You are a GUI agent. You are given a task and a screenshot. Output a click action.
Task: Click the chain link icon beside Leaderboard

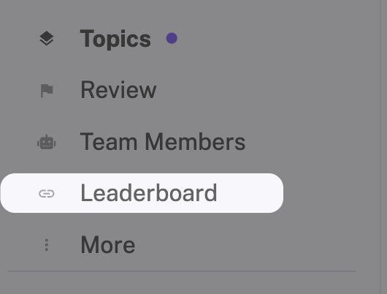pyautogui.click(x=47, y=194)
